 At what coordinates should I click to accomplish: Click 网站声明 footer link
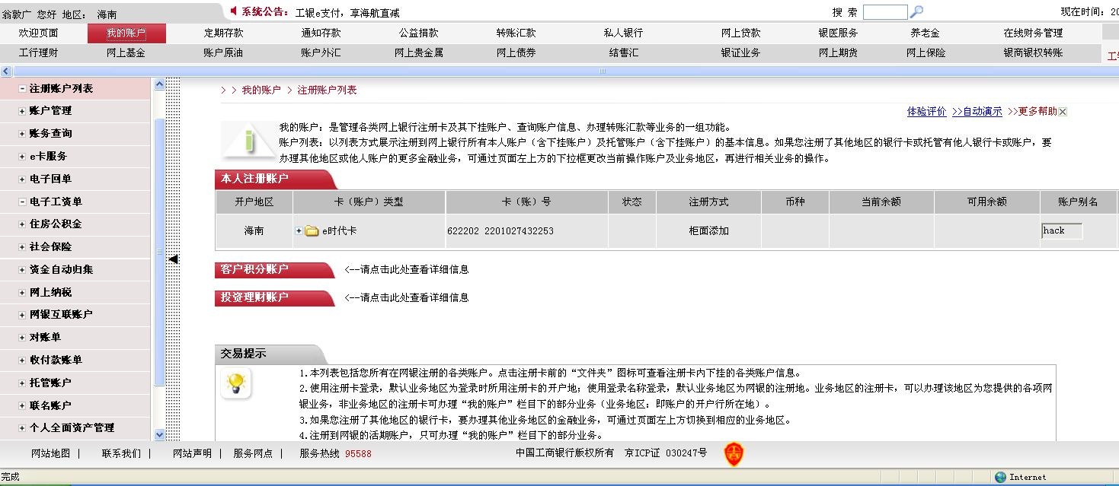(x=192, y=453)
